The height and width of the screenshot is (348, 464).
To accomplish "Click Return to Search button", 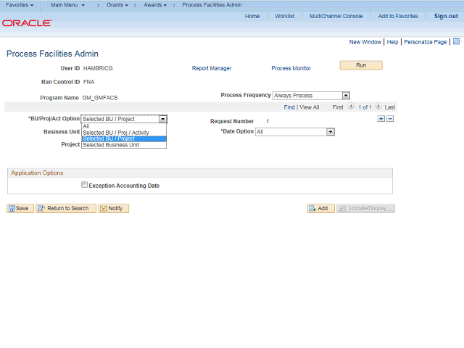I will click(66, 208).
